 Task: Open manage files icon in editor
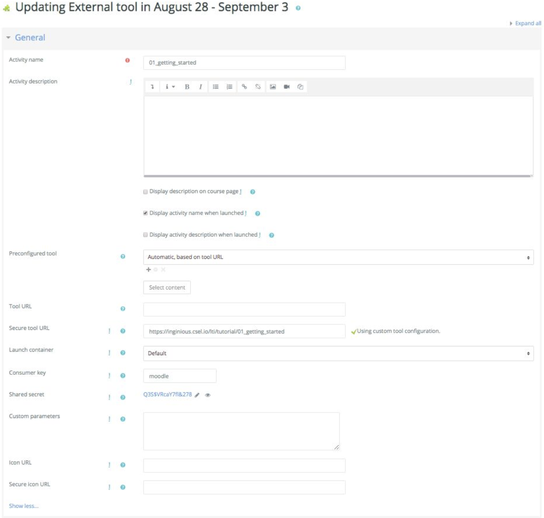(x=300, y=87)
